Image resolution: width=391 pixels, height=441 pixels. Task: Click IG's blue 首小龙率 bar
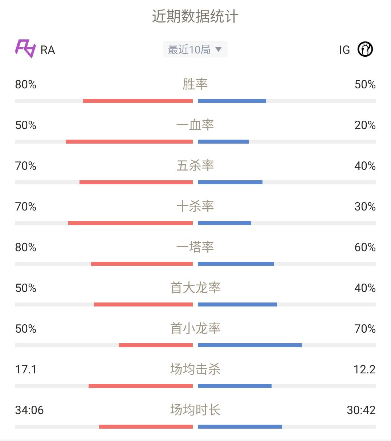[x=250, y=345]
